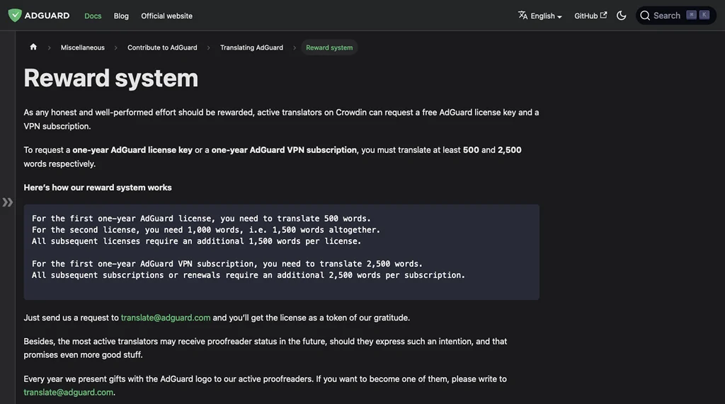The height and width of the screenshot is (404, 725).
Task: Open the Official website link
Action: point(166,16)
